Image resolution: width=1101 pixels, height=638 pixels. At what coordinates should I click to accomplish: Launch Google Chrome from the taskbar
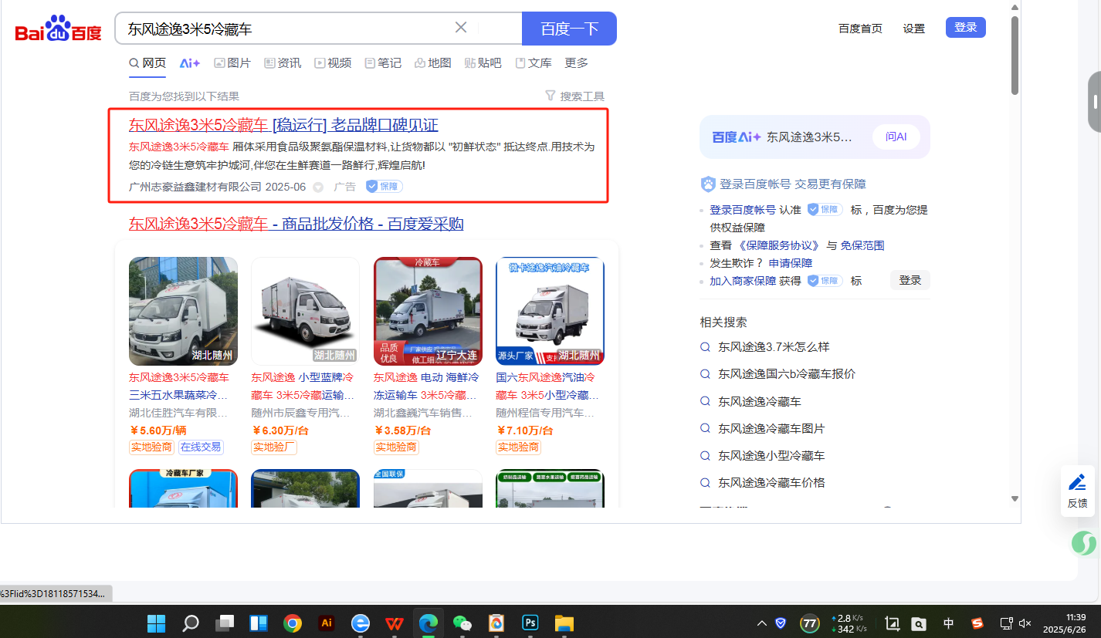click(x=293, y=623)
